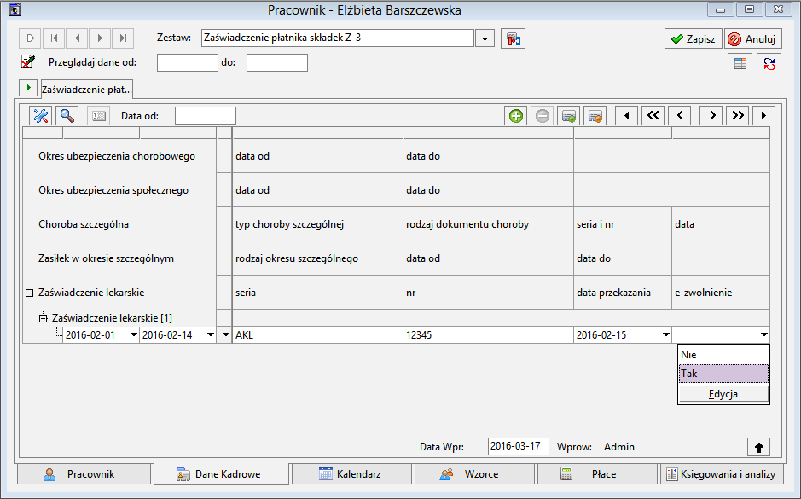Screen dimensions: 801x499
Task: Select 'Tak' in the e-zwolnienie dropdown list
Action: pyautogui.click(x=723, y=374)
